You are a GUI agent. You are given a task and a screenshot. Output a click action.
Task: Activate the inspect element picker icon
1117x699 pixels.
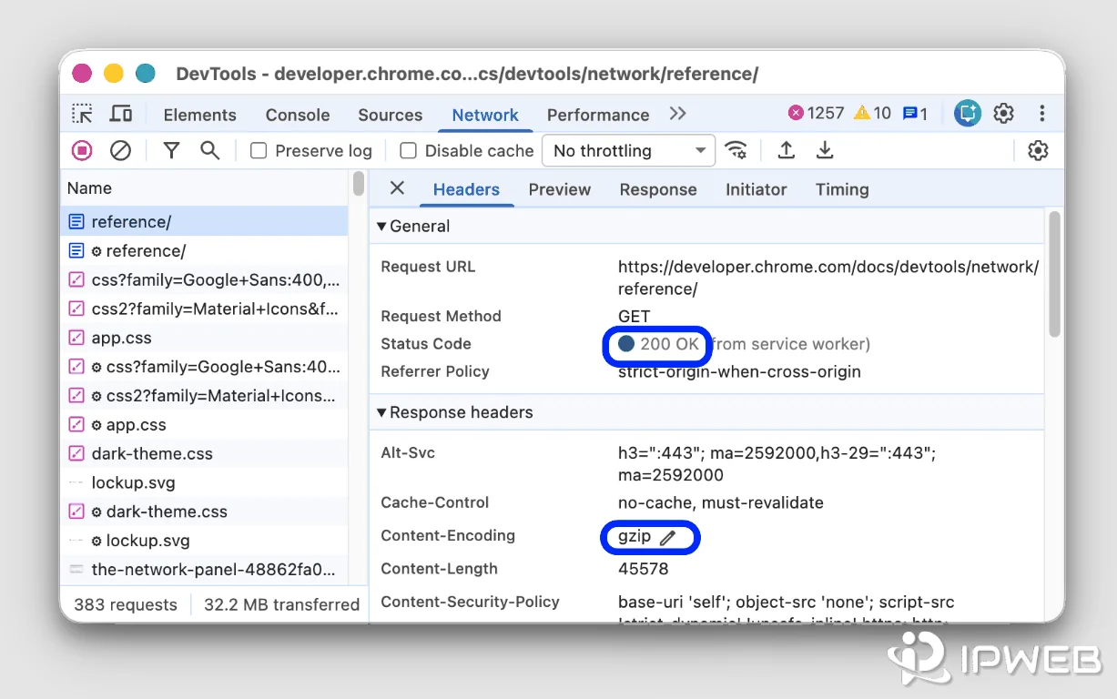(83, 114)
